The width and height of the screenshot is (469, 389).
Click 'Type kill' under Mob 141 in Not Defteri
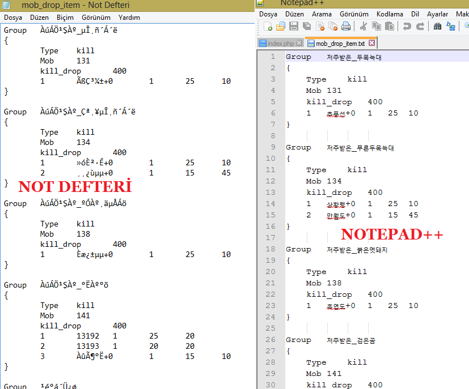coord(67,305)
